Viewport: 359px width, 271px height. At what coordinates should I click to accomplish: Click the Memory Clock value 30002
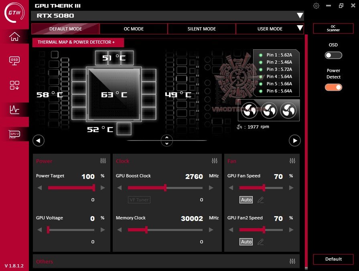click(x=192, y=219)
